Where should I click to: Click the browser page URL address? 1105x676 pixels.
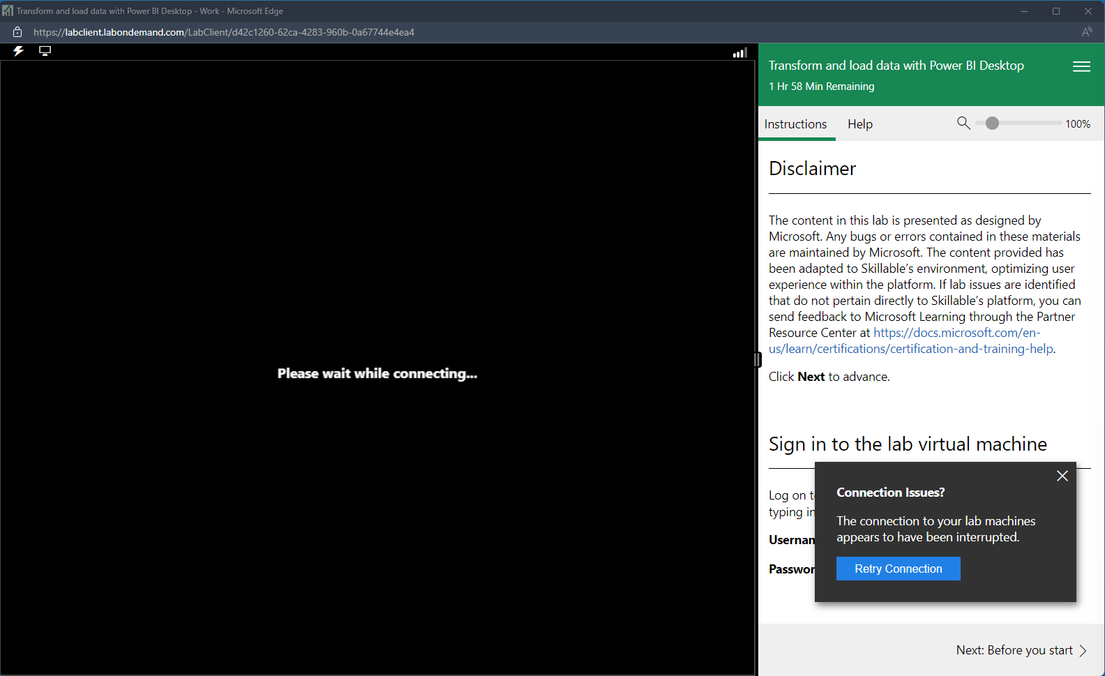(x=224, y=32)
